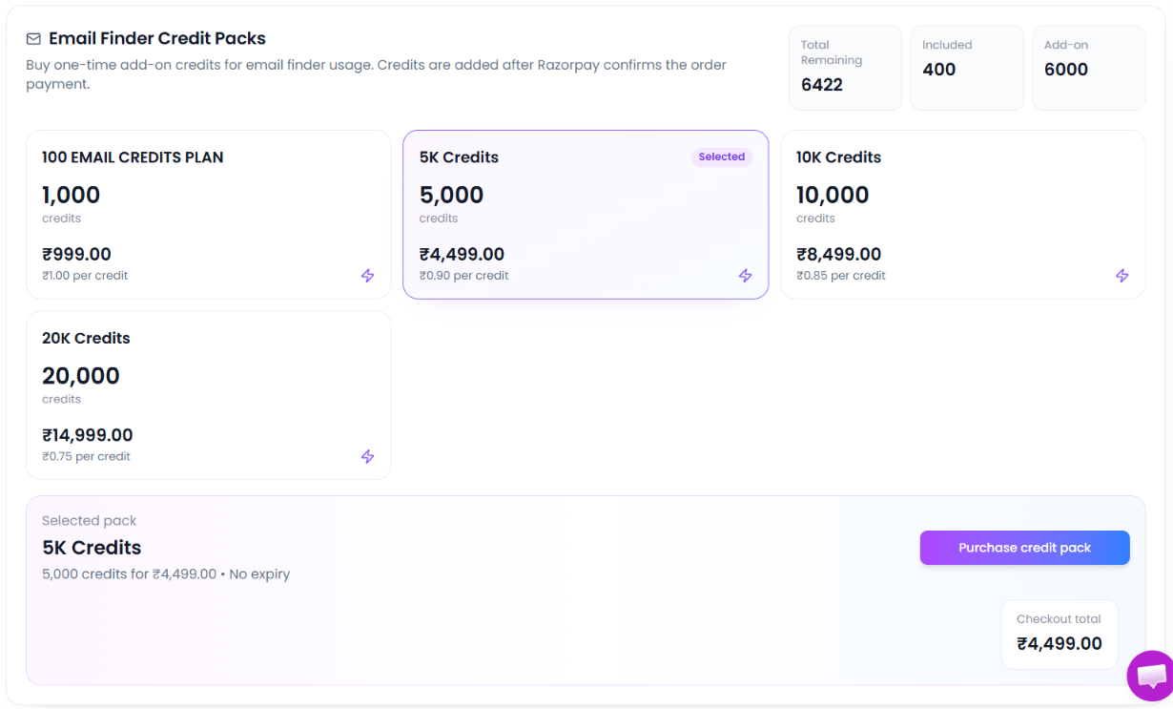Click lightning bolt icon on 20K Credits card
This screenshot has height=709, width=1173.
(x=367, y=457)
